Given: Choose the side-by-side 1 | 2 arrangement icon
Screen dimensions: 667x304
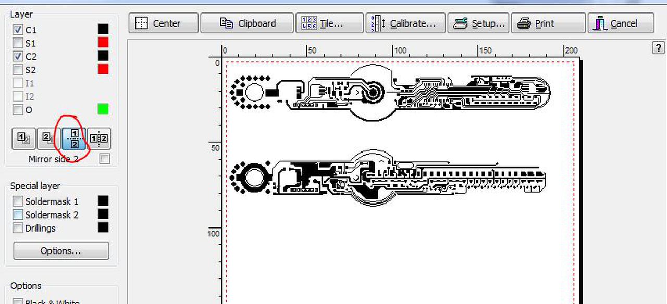Looking at the screenshot, I should click(x=99, y=138).
